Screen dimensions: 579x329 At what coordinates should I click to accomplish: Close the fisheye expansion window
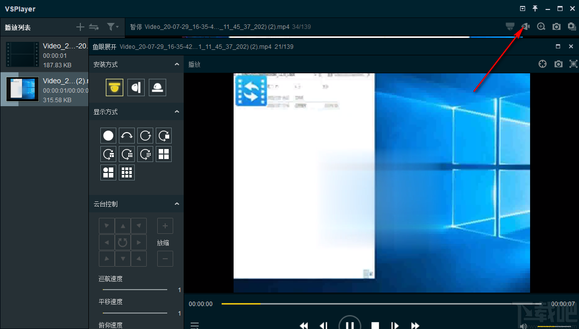[x=571, y=46]
